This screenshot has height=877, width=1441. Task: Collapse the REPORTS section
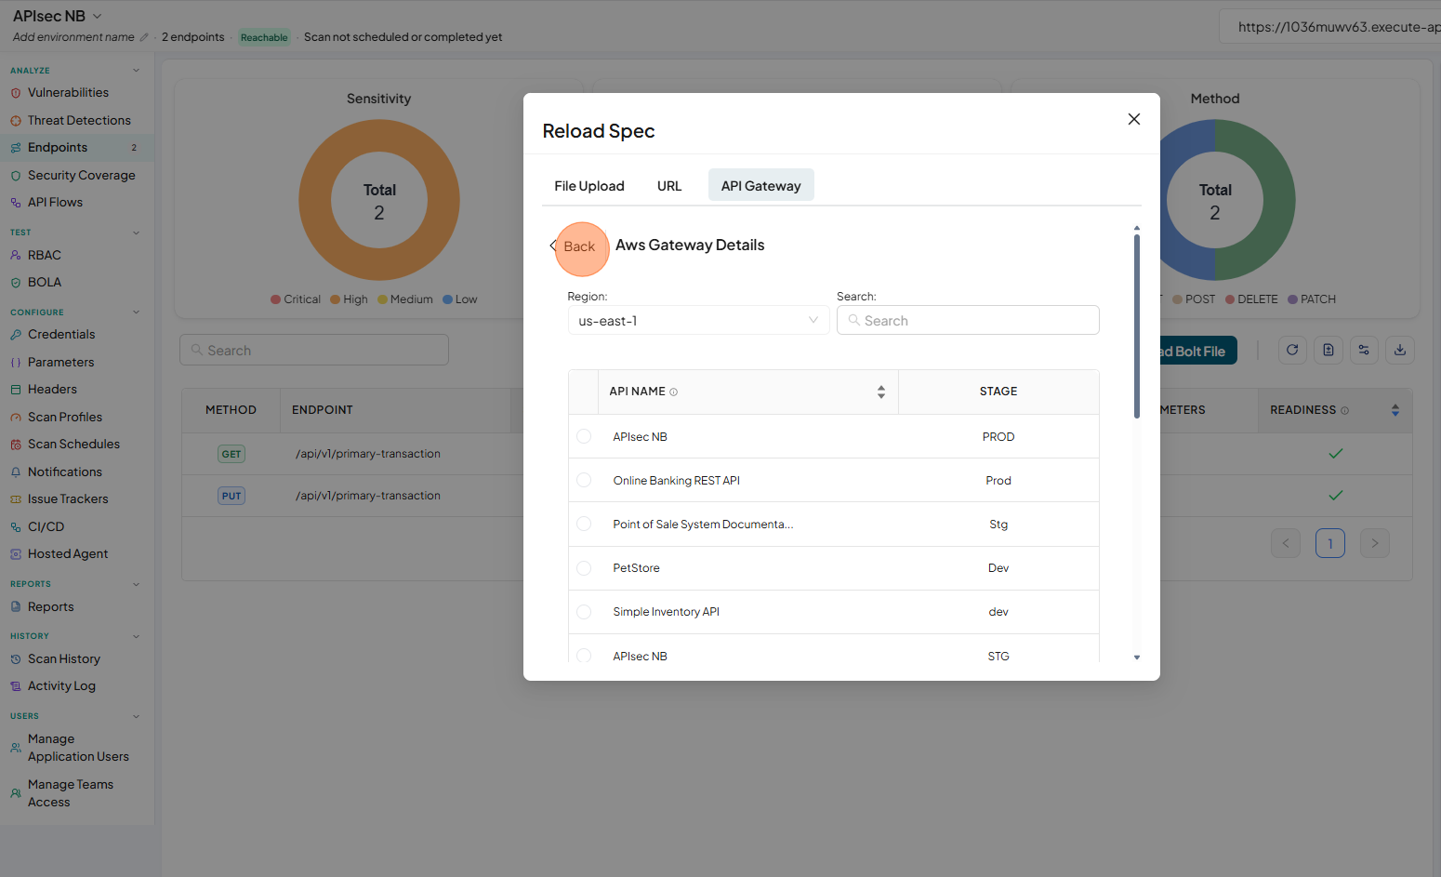click(x=136, y=584)
